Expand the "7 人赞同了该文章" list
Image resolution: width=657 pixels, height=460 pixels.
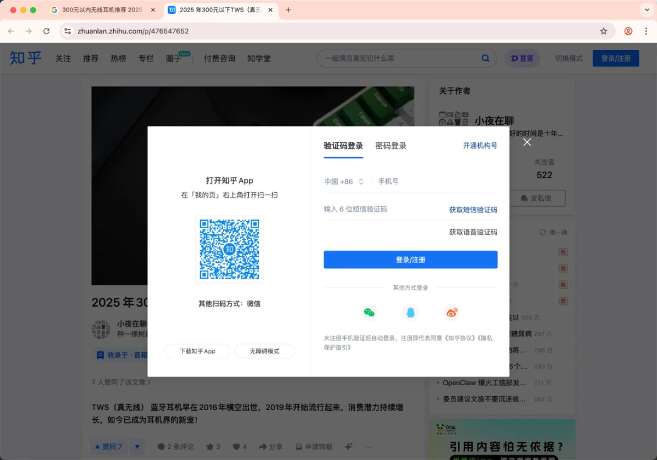tap(120, 382)
